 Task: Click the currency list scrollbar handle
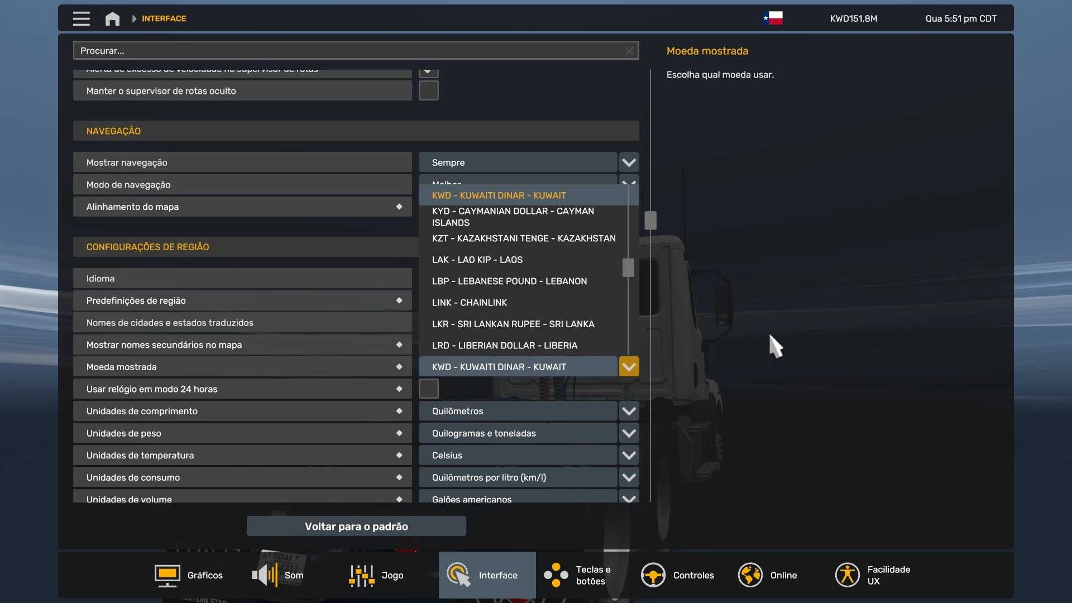tap(628, 267)
